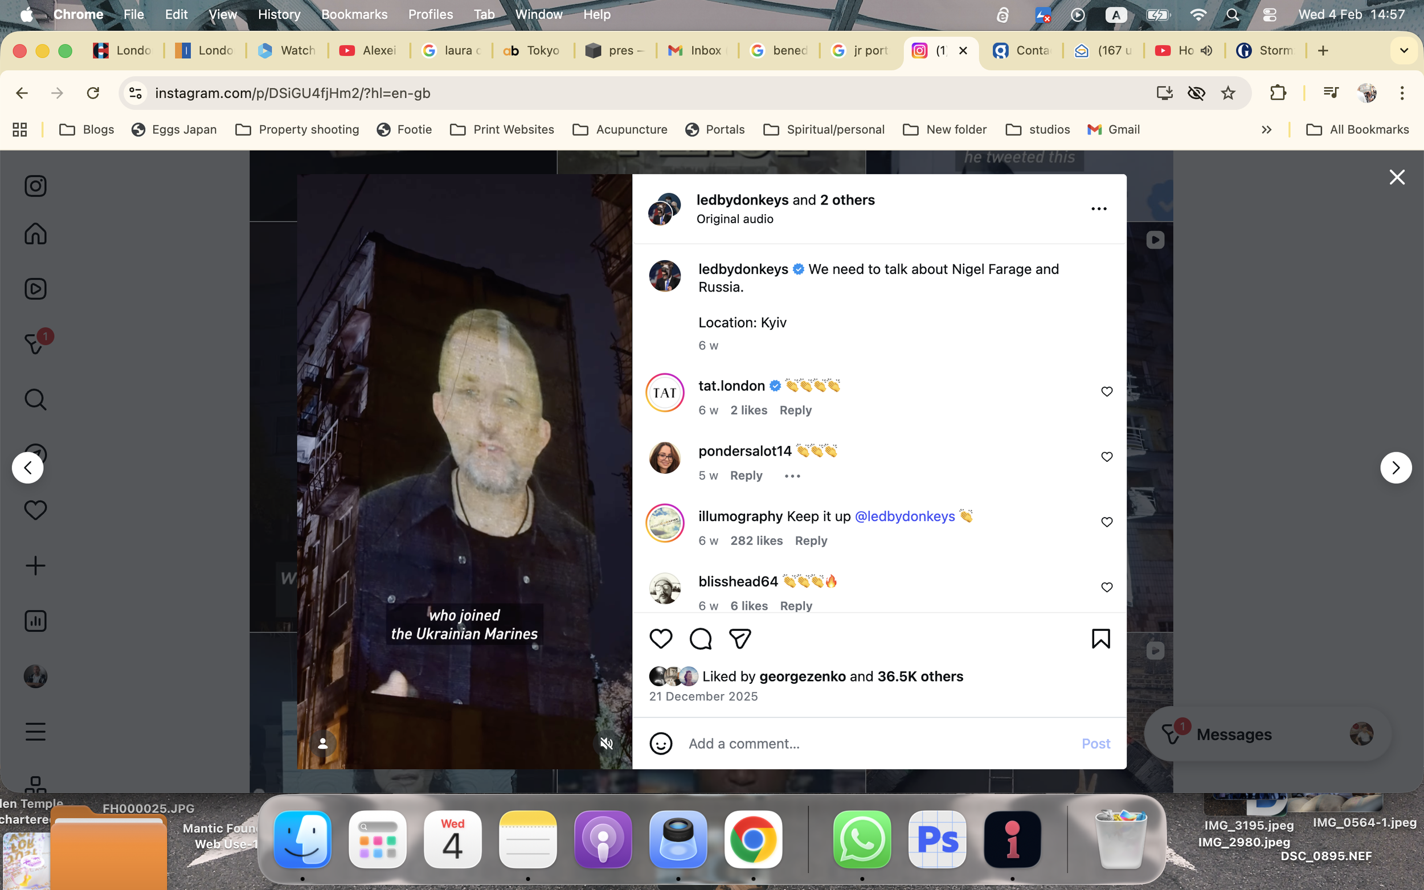Save the post using the bookmark icon

(x=1100, y=638)
